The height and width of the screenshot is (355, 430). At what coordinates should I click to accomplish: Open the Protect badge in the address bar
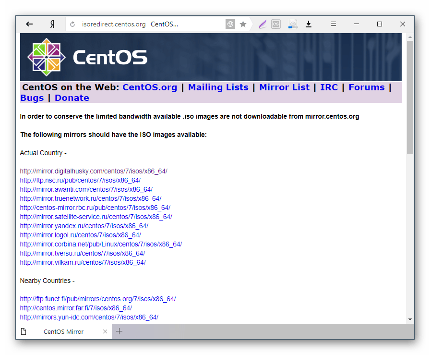tap(230, 24)
